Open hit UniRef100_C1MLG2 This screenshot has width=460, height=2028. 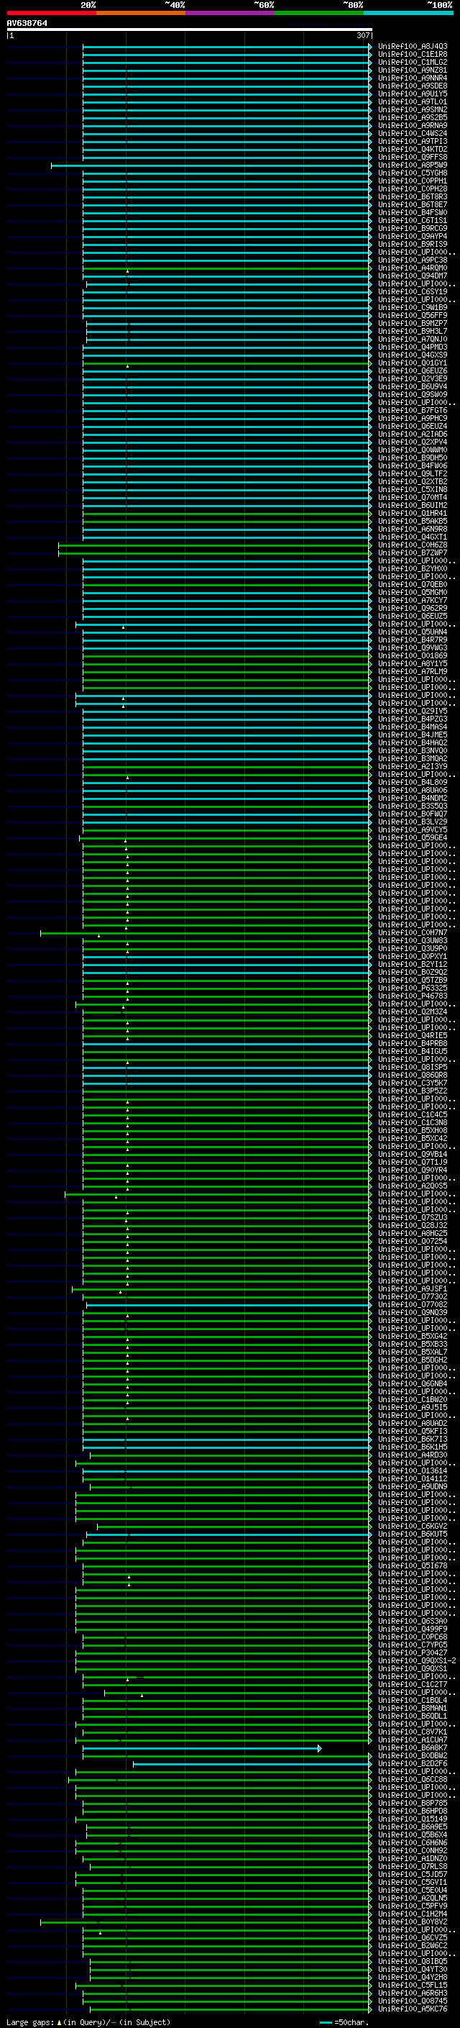click(x=412, y=62)
